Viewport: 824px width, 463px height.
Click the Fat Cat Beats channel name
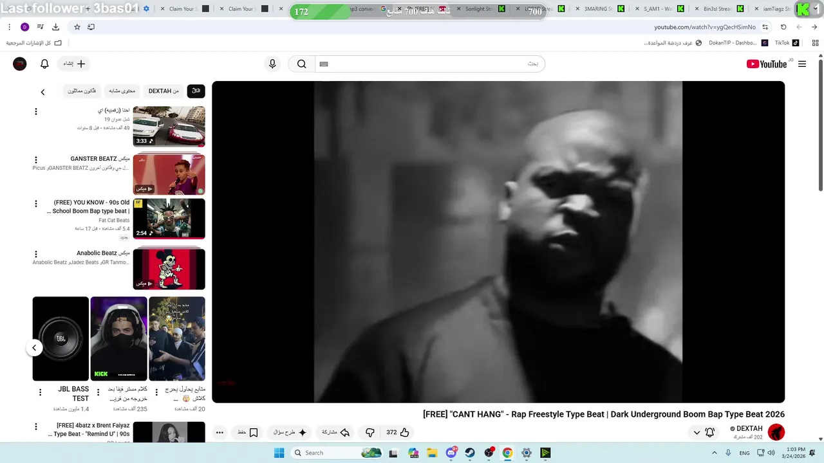(114, 221)
